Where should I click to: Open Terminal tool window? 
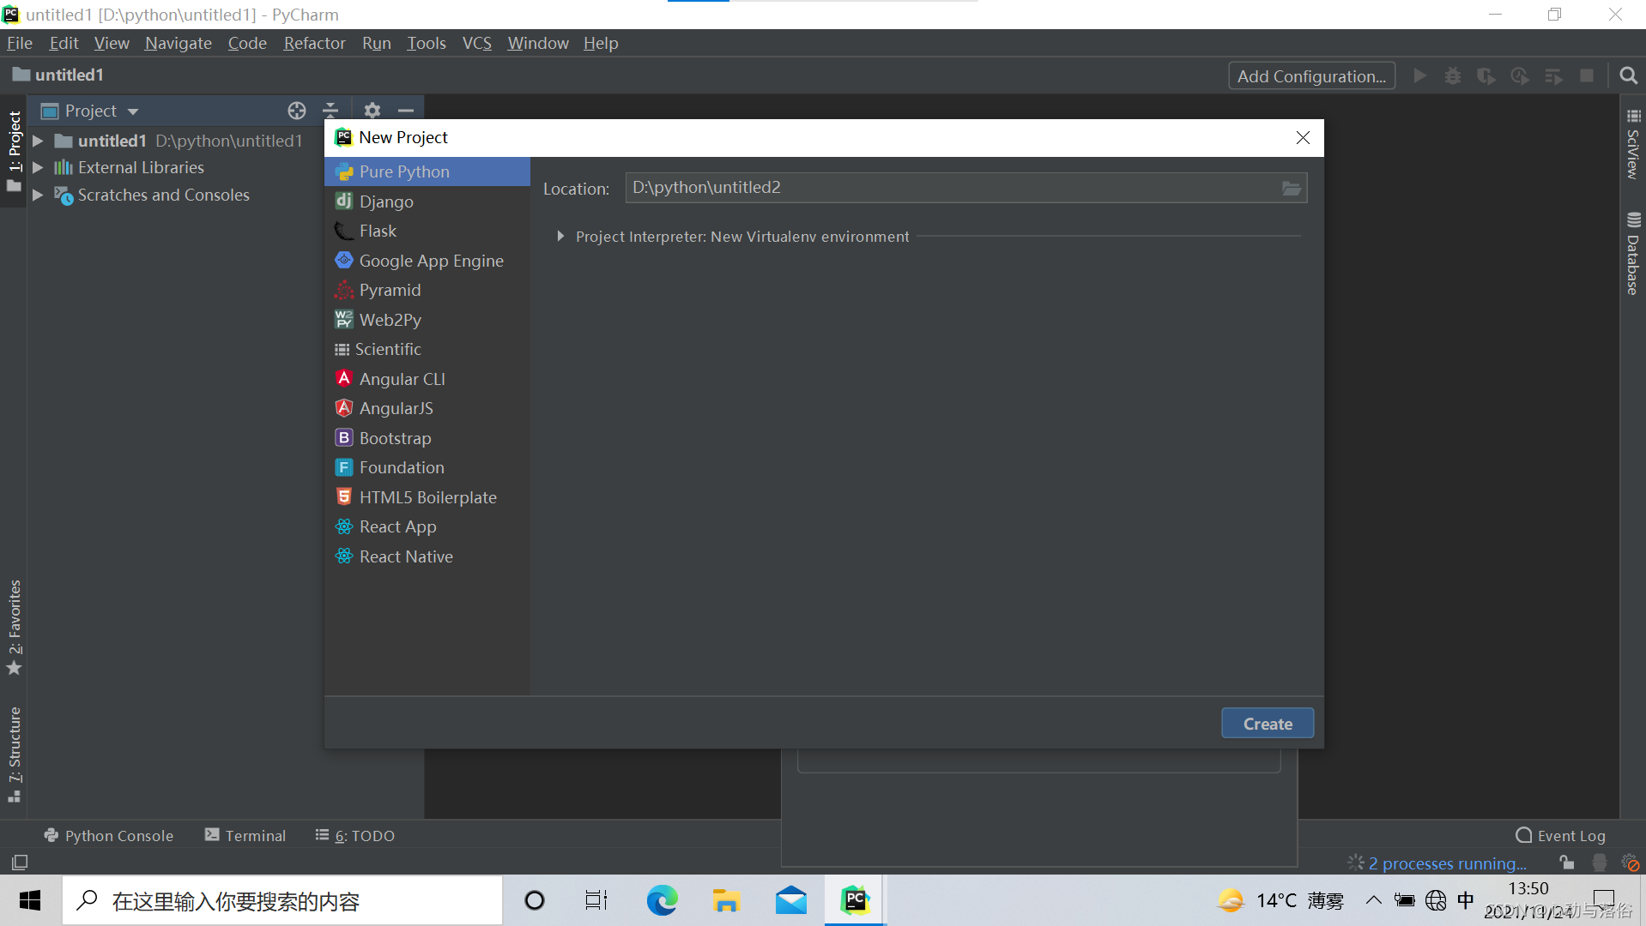click(x=245, y=836)
